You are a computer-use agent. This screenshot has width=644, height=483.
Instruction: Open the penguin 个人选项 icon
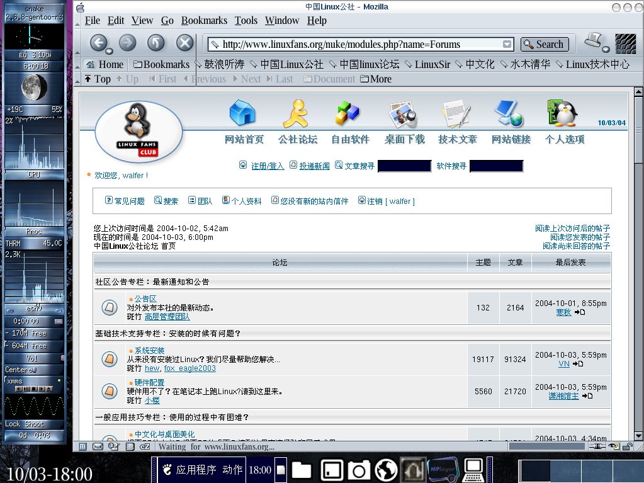click(562, 113)
